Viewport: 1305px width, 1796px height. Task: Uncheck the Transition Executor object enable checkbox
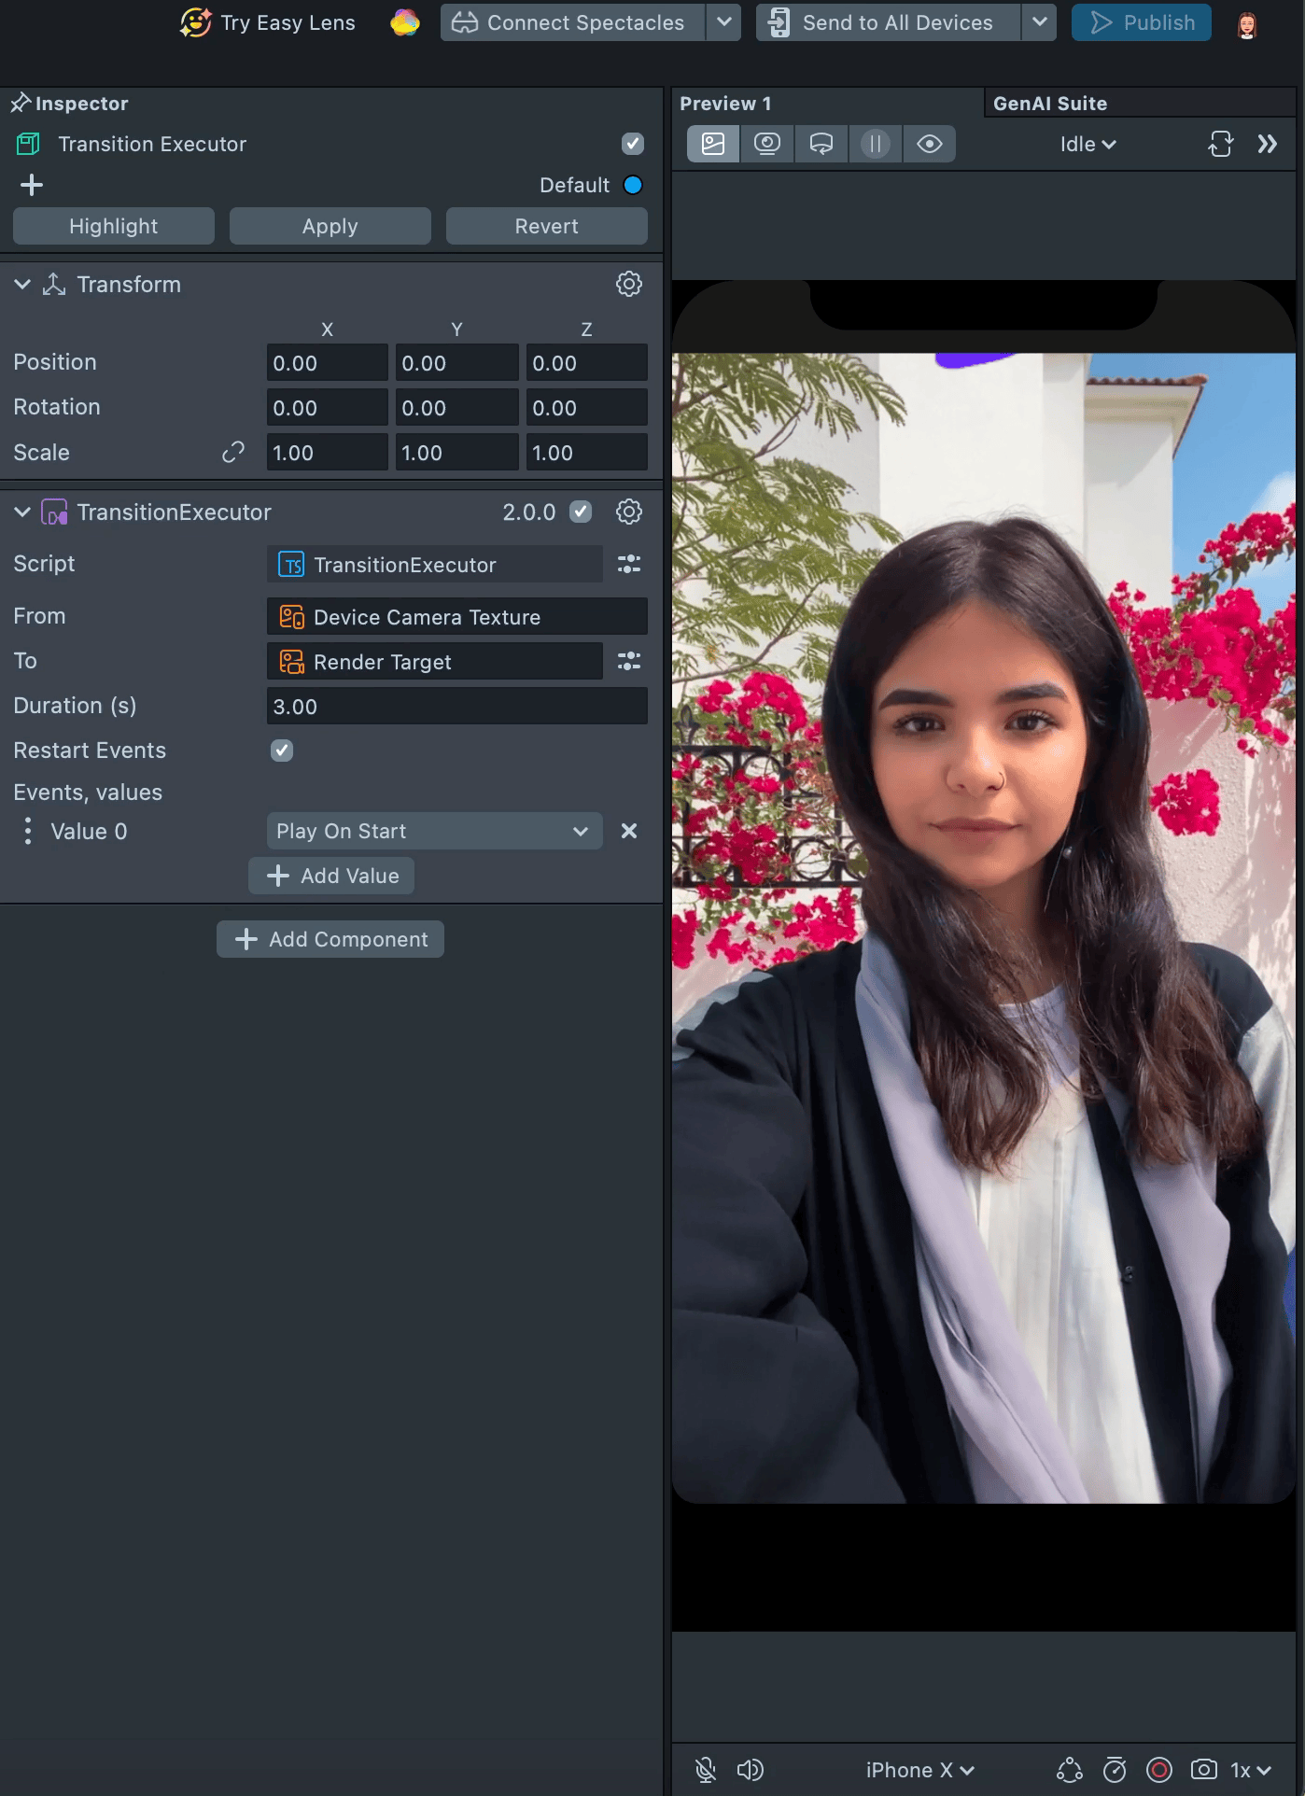(633, 144)
